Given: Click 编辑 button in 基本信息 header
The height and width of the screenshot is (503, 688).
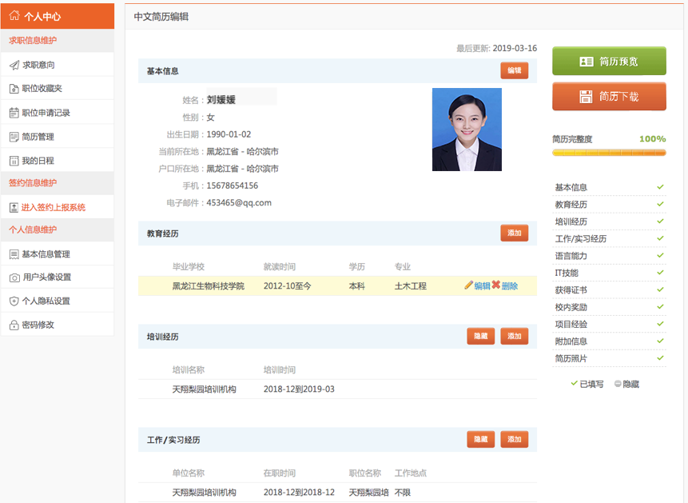Looking at the screenshot, I should coord(514,70).
